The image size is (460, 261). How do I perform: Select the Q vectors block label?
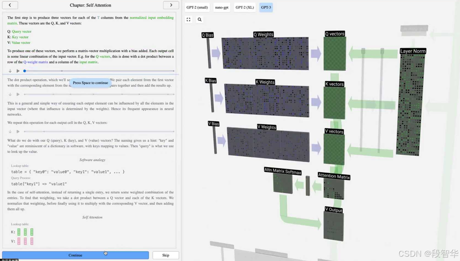pyautogui.click(x=335, y=34)
